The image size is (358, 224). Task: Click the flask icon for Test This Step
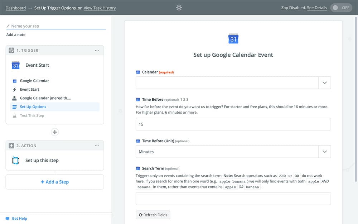(14, 115)
